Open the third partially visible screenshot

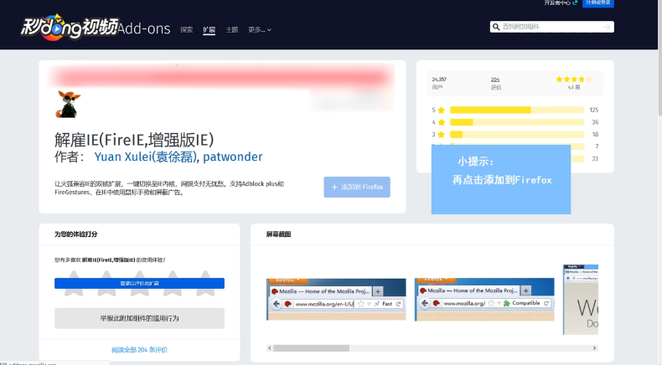coord(581,300)
